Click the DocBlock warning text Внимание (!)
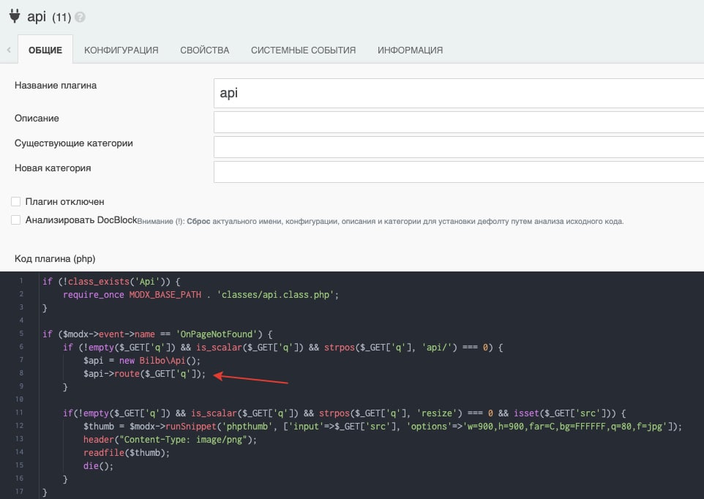 [x=381, y=221]
